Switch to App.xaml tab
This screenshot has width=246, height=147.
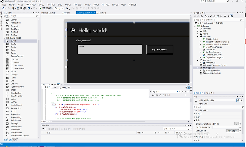click(x=66, y=13)
